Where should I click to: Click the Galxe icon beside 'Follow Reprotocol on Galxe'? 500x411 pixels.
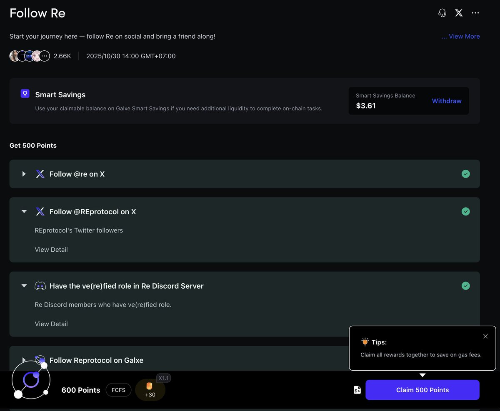40,360
